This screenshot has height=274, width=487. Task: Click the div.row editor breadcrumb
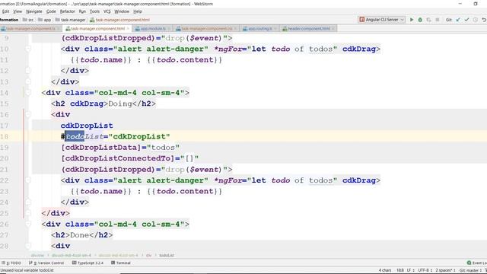(37, 256)
